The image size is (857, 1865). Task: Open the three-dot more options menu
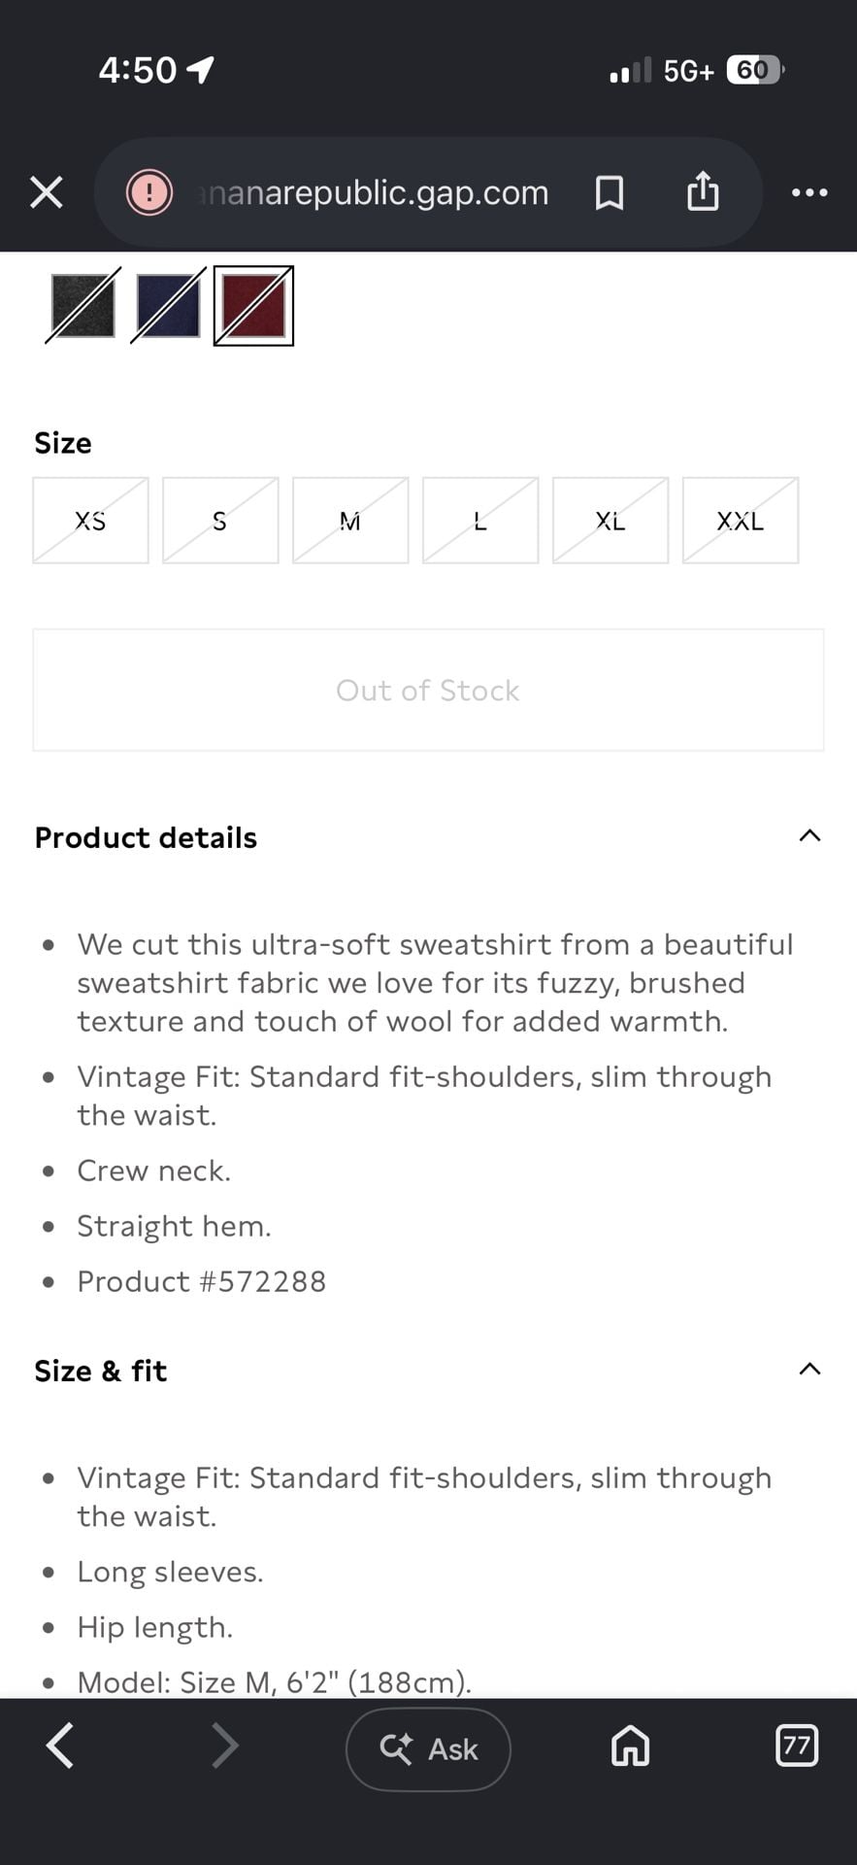coord(808,192)
